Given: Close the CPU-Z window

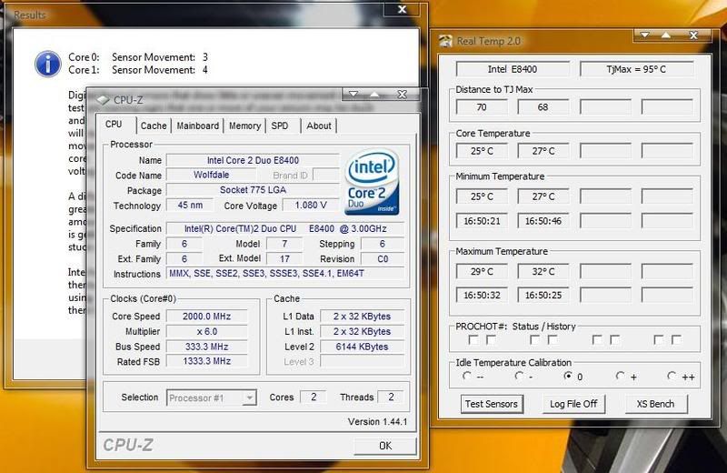Looking at the screenshot, I should (403, 94).
